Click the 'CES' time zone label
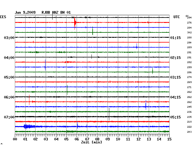Image resolution: width=193 pixels, height=147 pixels. (x=3, y=17)
